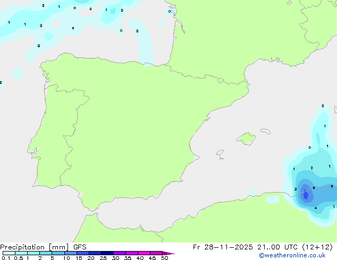337x260 pixels.
Task: Choose the legend swatch between 20 and 25
Action: [x=95, y=253]
